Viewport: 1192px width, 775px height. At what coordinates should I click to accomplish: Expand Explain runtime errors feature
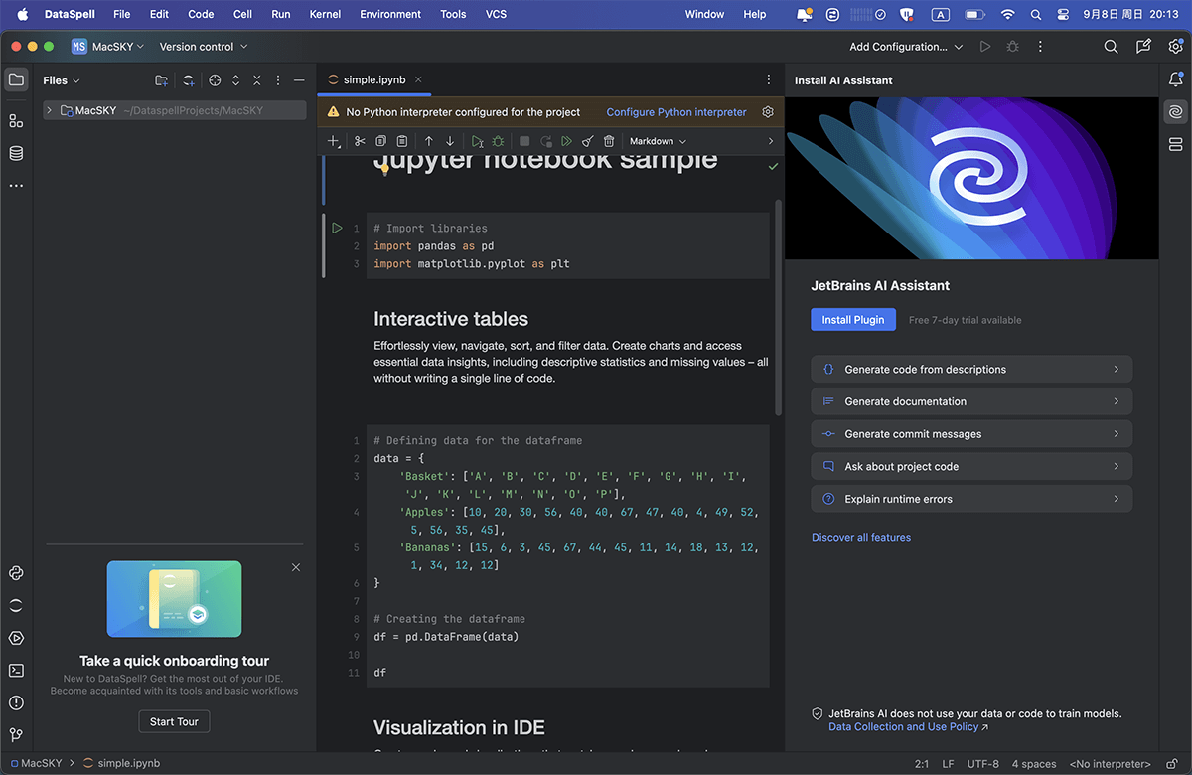[971, 499]
